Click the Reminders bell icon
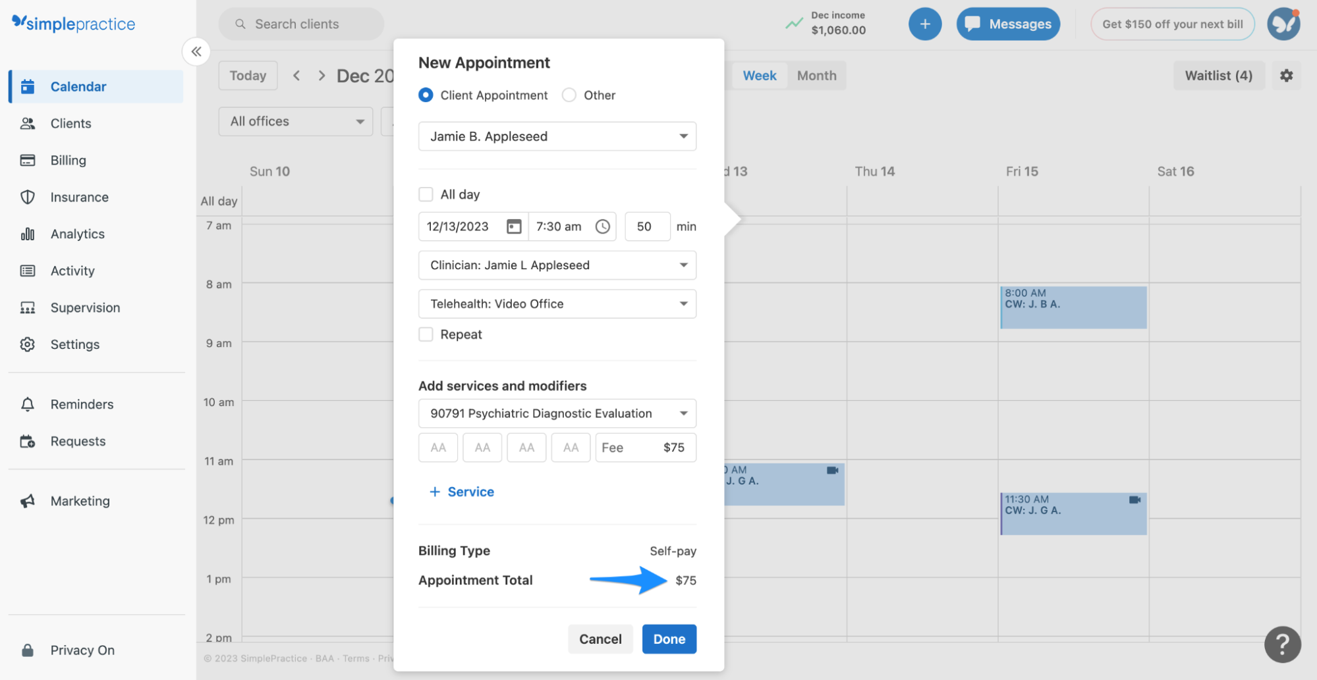 tap(28, 404)
